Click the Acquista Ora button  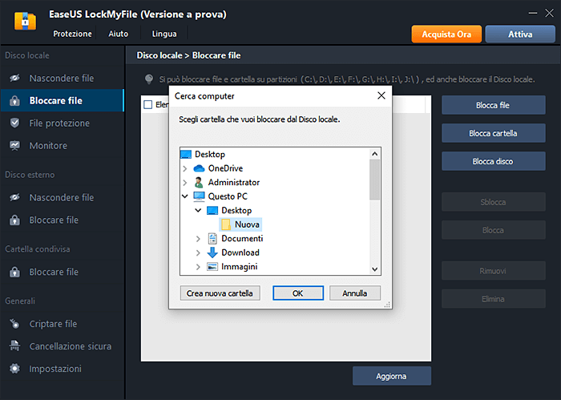(x=446, y=34)
